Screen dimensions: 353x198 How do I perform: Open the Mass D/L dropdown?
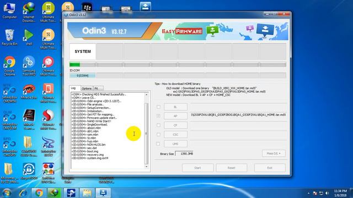click(x=274, y=153)
